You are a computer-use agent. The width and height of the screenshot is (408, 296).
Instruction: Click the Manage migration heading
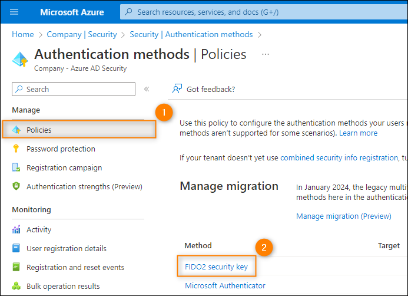[229, 186]
